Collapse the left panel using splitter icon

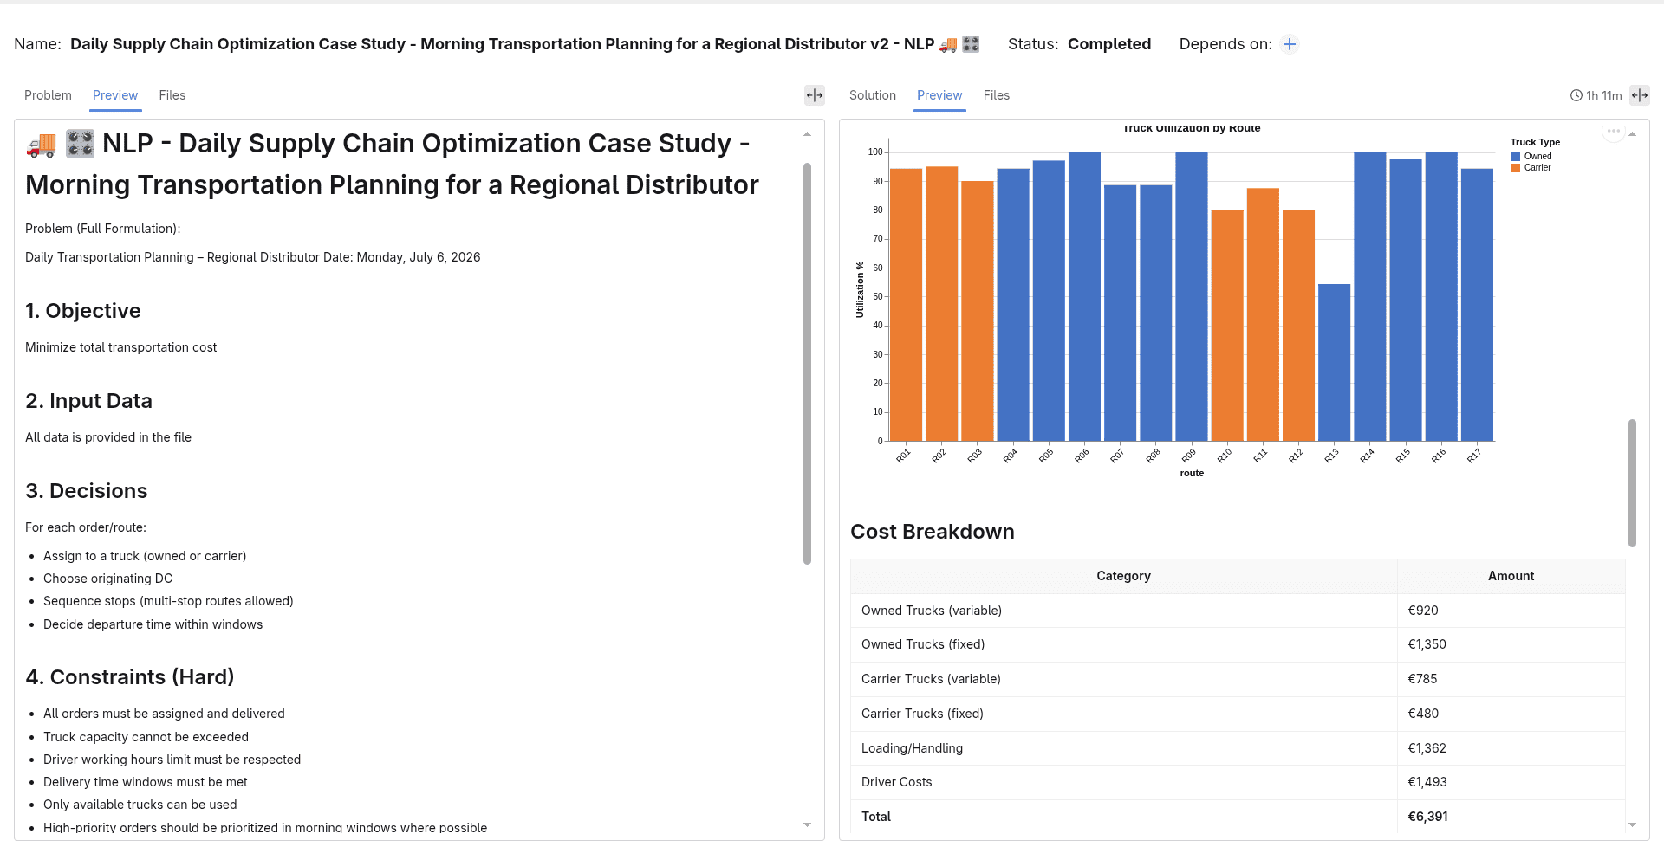pyautogui.click(x=815, y=95)
